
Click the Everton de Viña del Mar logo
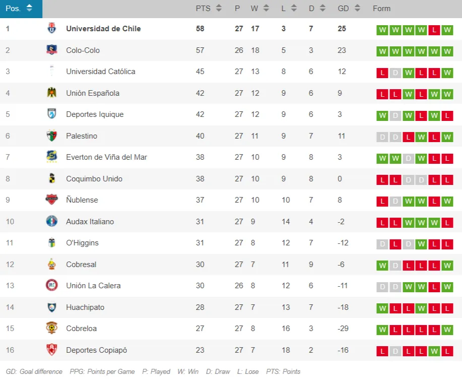[51, 157]
